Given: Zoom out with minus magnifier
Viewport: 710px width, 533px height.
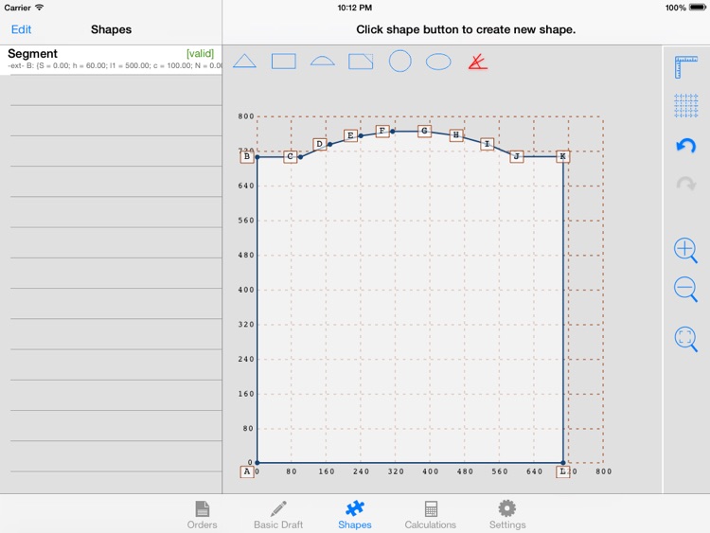Looking at the screenshot, I should pyautogui.click(x=685, y=290).
